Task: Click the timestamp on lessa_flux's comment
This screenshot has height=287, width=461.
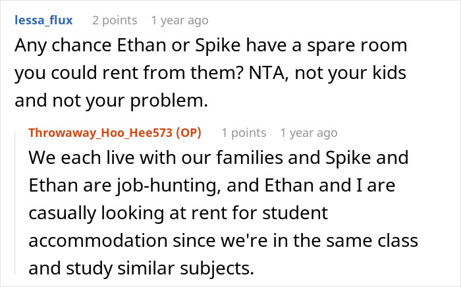Action: pyautogui.click(x=179, y=20)
